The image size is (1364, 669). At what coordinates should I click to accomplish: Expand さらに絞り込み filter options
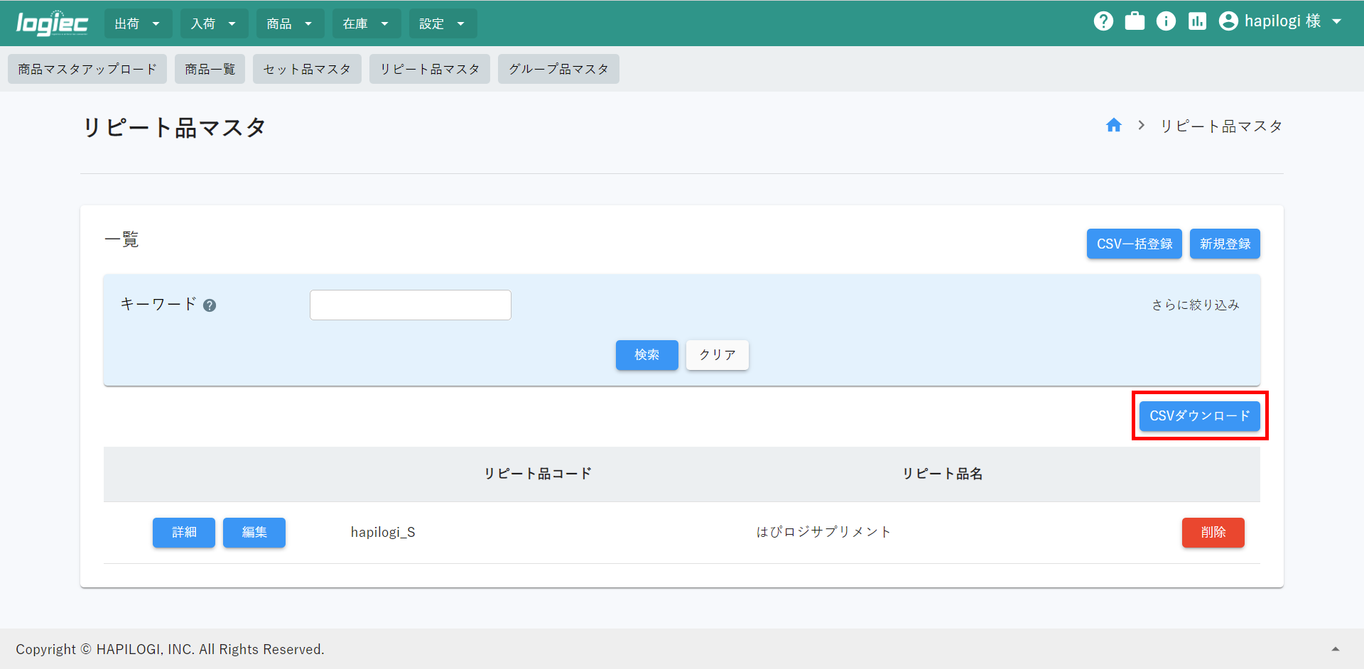(1196, 305)
